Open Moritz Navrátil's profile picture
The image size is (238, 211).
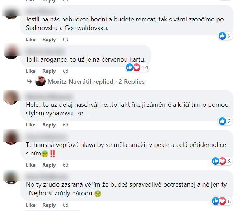pyautogui.click(x=40, y=81)
